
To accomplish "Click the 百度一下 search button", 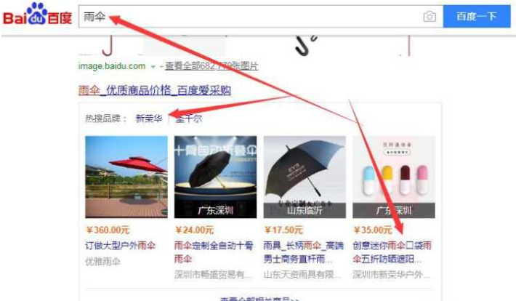I will point(477,17).
